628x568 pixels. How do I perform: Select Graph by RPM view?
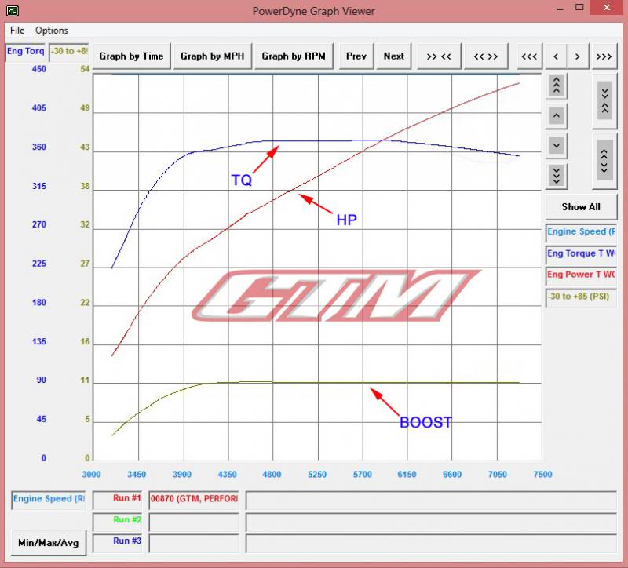(x=294, y=56)
